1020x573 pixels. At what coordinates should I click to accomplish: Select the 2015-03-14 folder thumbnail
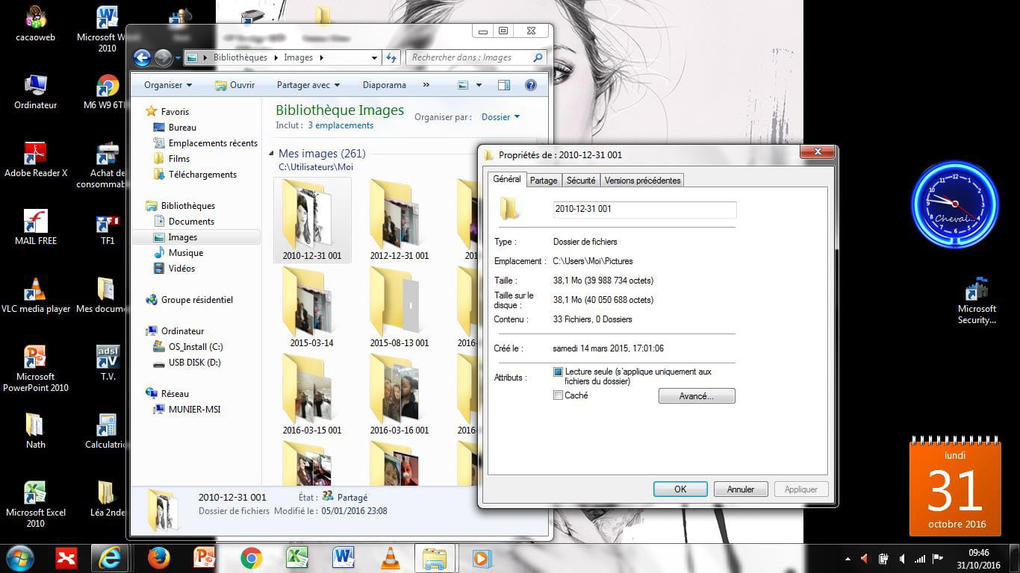(312, 308)
